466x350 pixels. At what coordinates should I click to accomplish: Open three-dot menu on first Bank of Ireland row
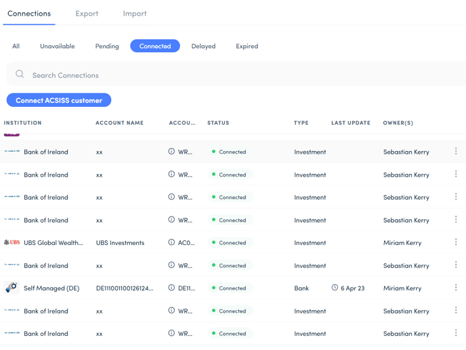(456, 152)
